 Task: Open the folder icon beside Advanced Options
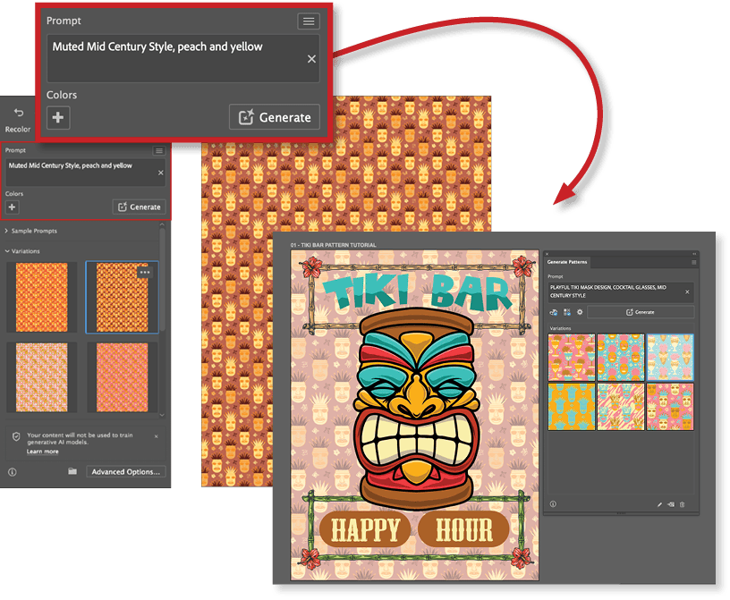72,471
